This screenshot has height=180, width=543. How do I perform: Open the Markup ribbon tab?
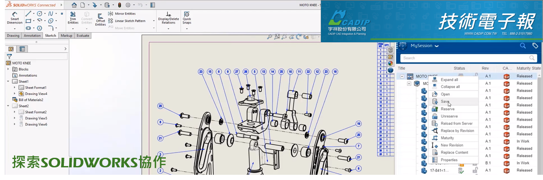coord(67,36)
